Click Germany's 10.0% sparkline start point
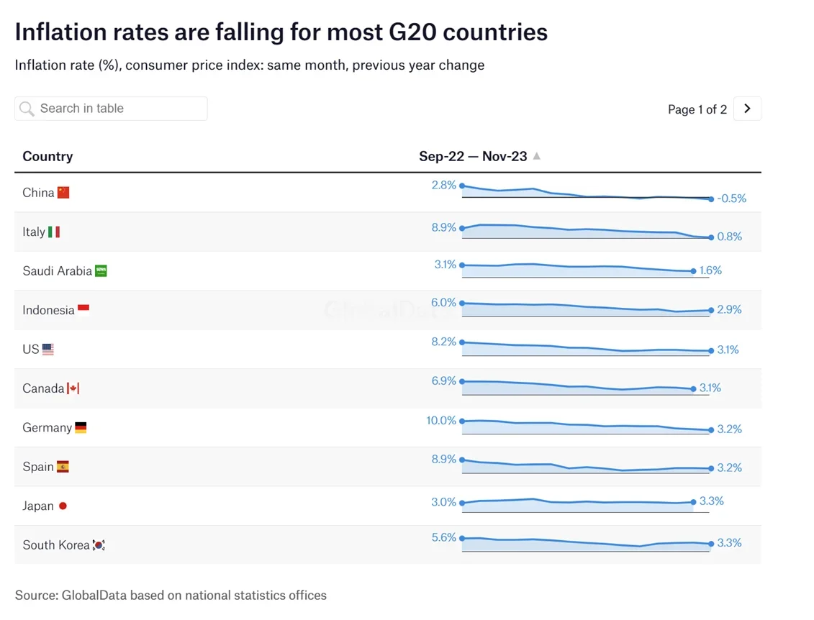Image resolution: width=814 pixels, height=620 pixels. point(462,421)
